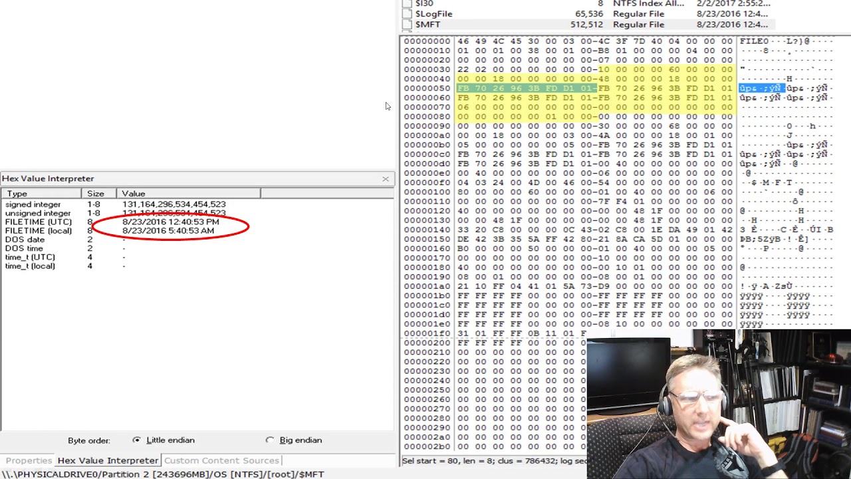Screen dimensions: 851x479
Task: Select the $I30 file name
Action: coord(424,3)
